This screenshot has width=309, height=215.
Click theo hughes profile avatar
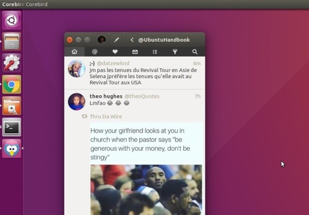(x=77, y=102)
